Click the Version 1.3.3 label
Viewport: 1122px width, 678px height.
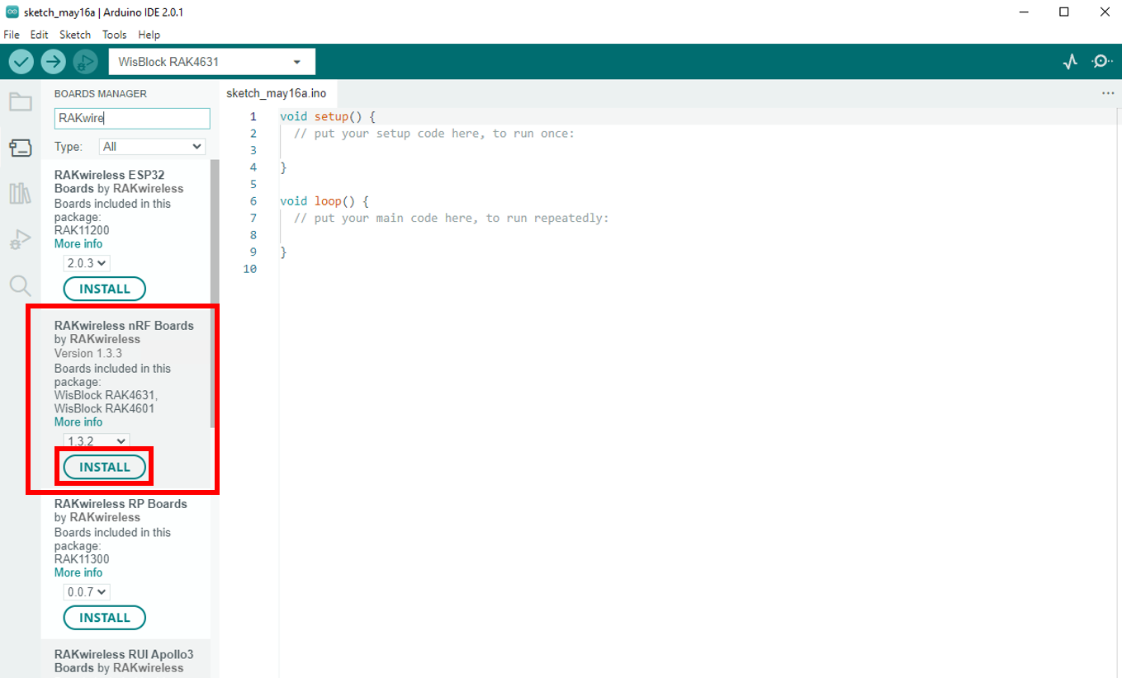click(x=88, y=353)
